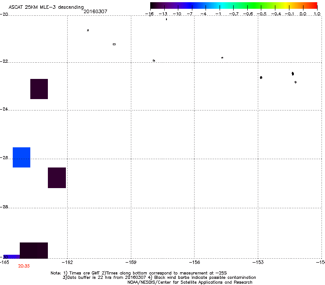Select color bar label "-0.1"
325x285 pixels.
(x=289, y=14)
